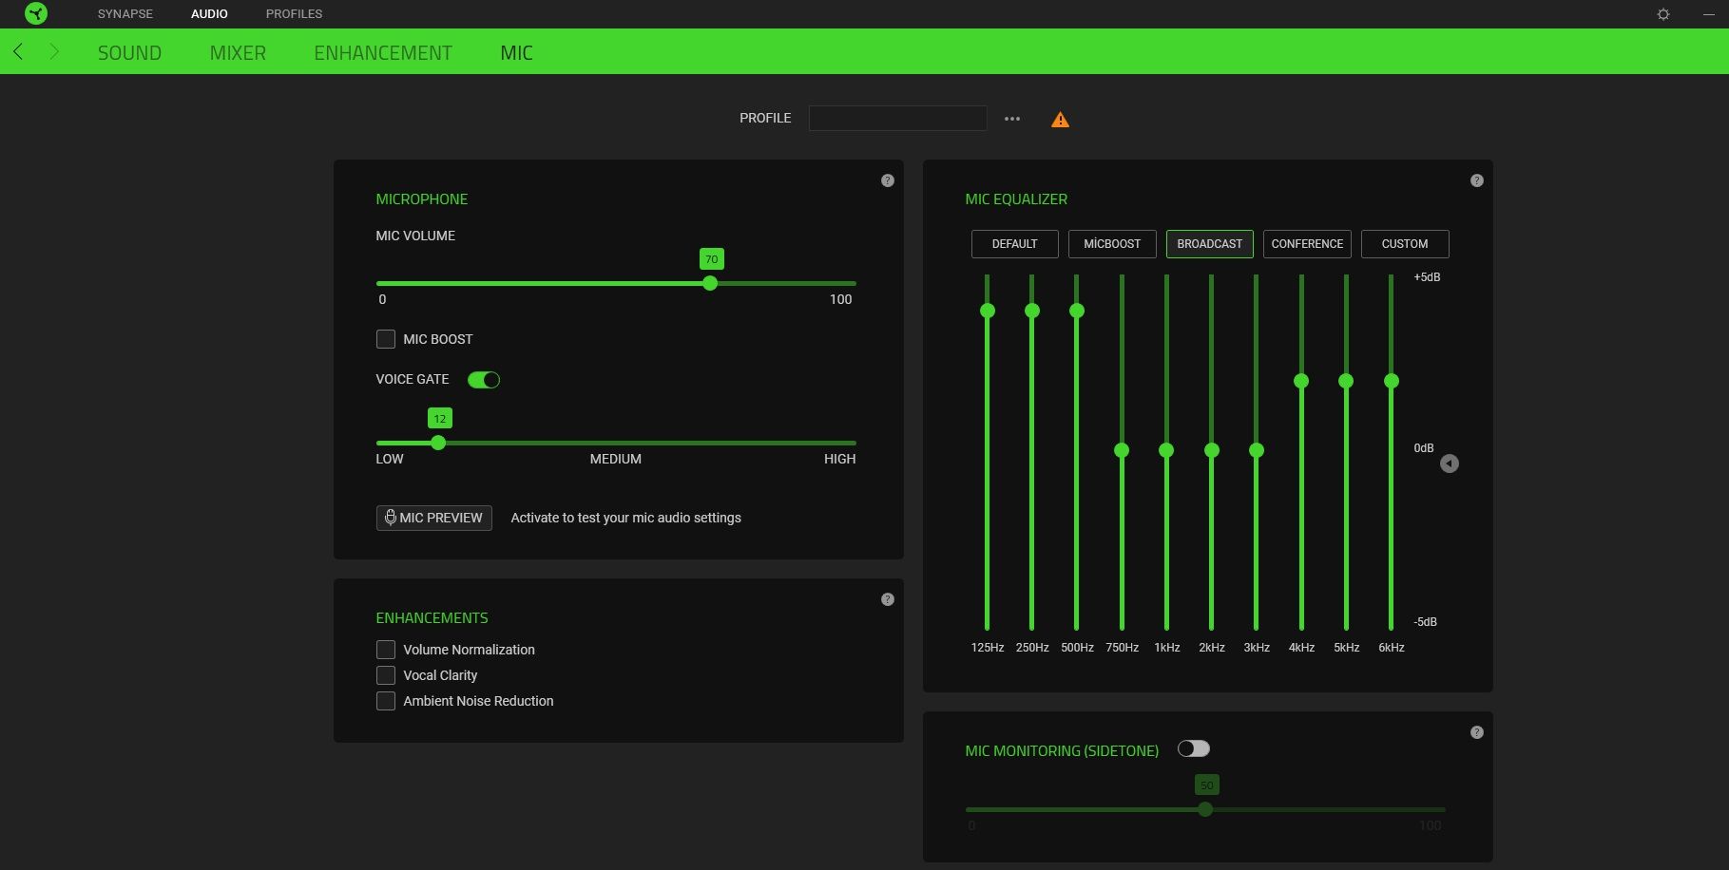Image resolution: width=1729 pixels, height=870 pixels.
Task: Click the MICROPHONE heading
Action: pyautogui.click(x=422, y=199)
